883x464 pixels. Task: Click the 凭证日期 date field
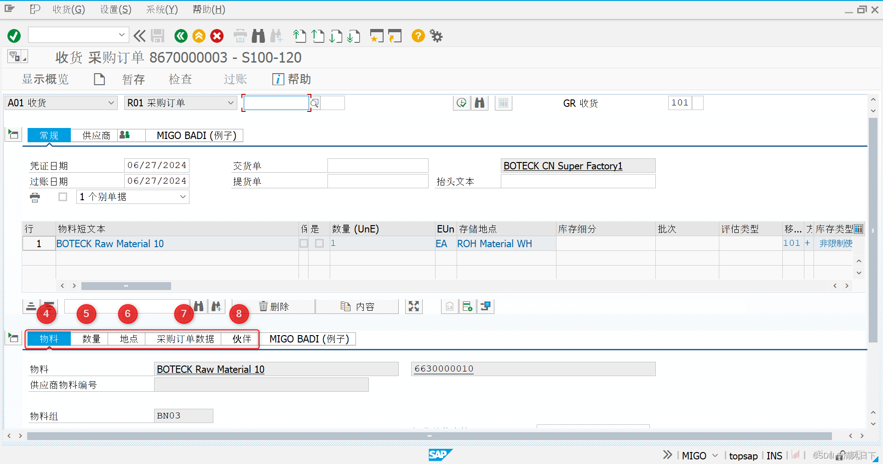click(x=157, y=165)
